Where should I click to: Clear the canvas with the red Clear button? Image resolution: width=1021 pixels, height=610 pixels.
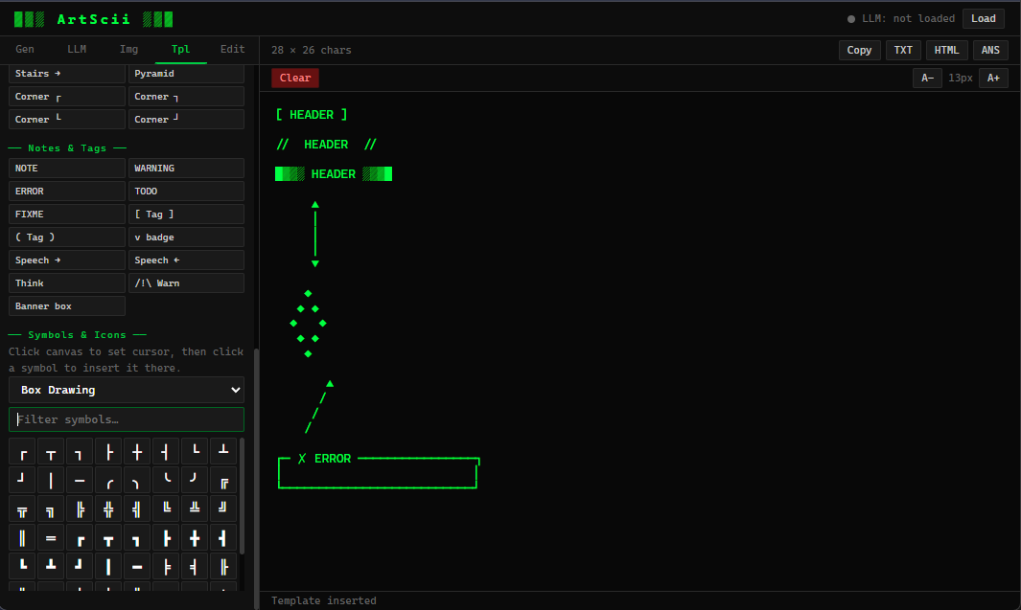click(295, 78)
